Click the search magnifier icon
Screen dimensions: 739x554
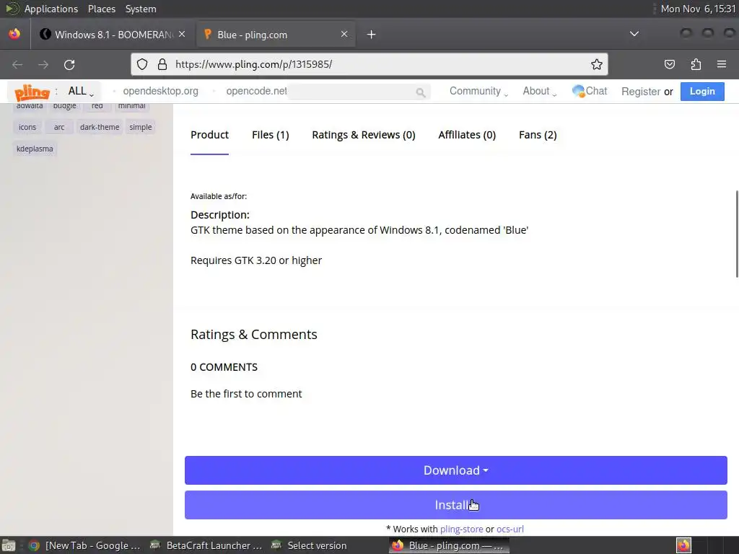(x=421, y=92)
